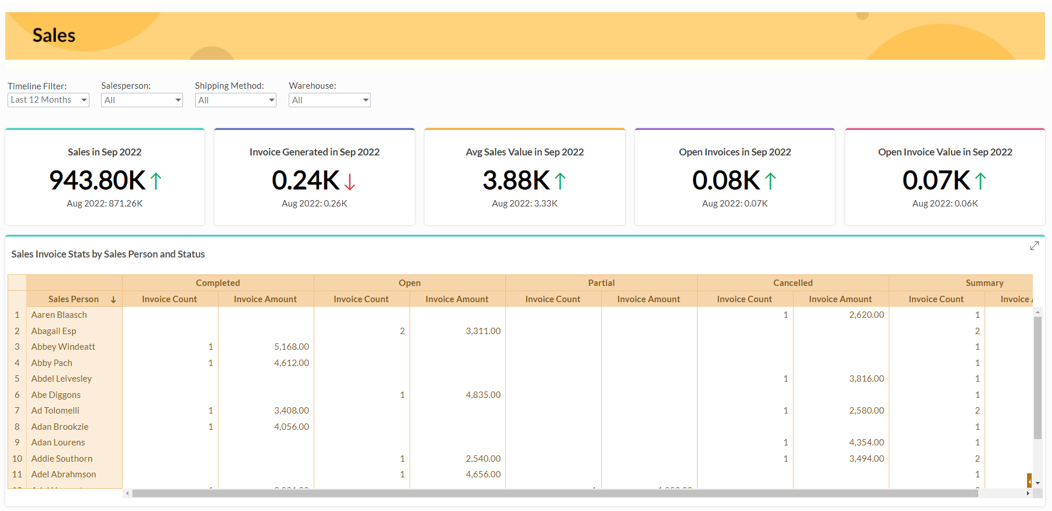Expand the Sales Invoice Stats table to full view
The image size is (1052, 511).
(1035, 246)
